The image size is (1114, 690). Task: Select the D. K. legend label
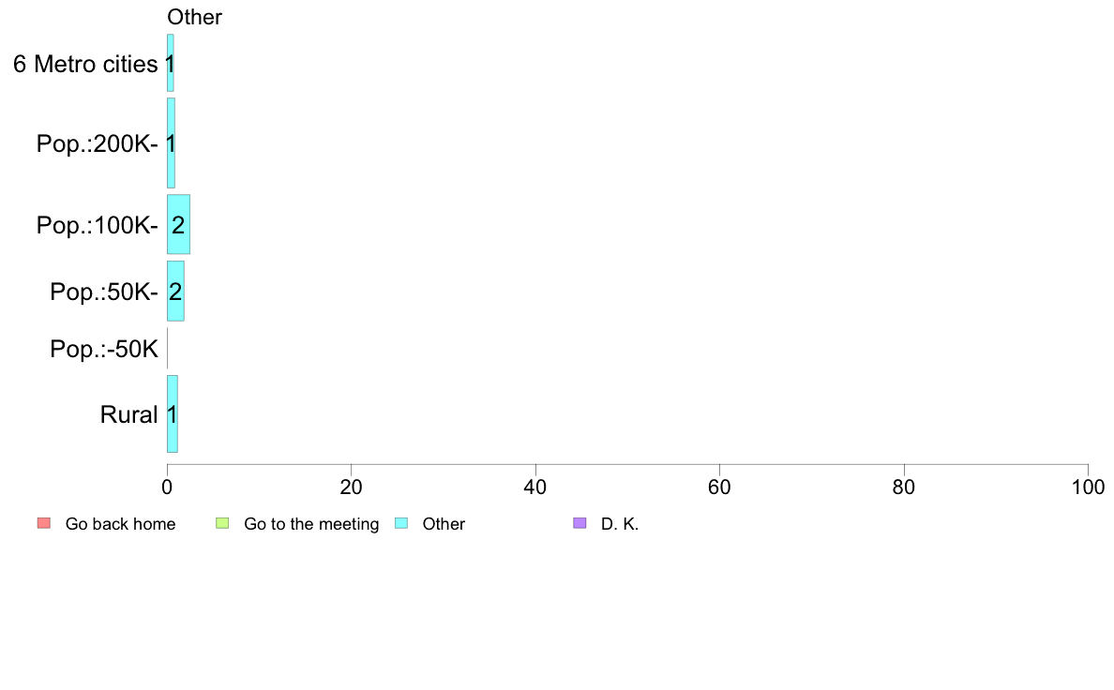(x=620, y=524)
